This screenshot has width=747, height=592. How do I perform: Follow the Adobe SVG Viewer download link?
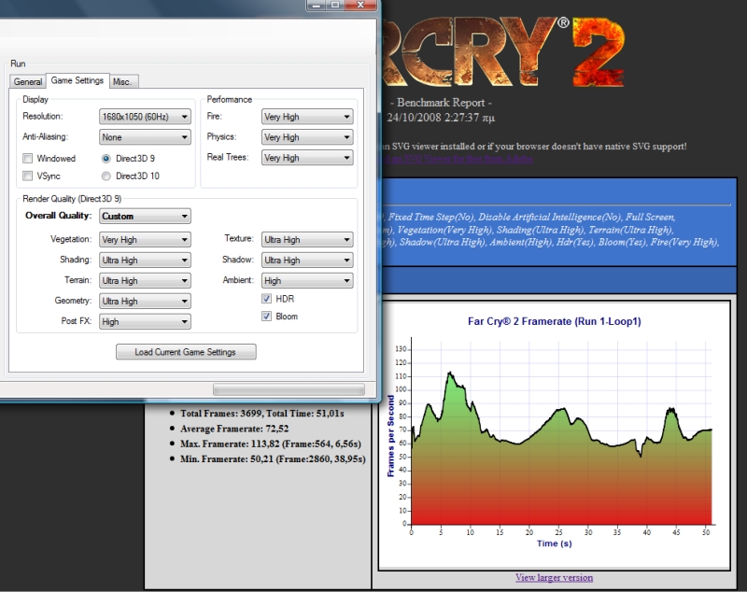point(458,159)
